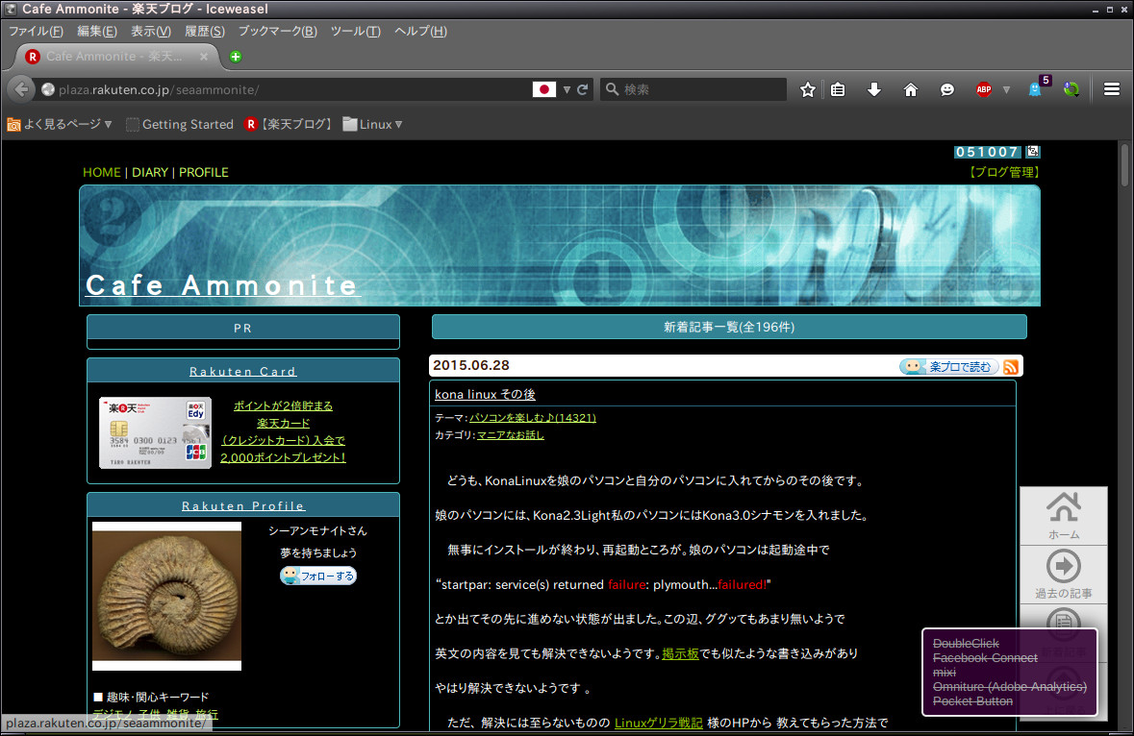1134x736 pixels.
Task: Open the downloads arrow icon
Action: click(x=874, y=89)
